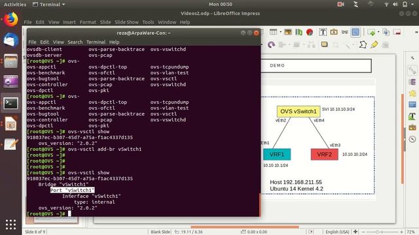Switch to LibreOffice Impress via dock icon
419x235 pixels.
click(10, 124)
